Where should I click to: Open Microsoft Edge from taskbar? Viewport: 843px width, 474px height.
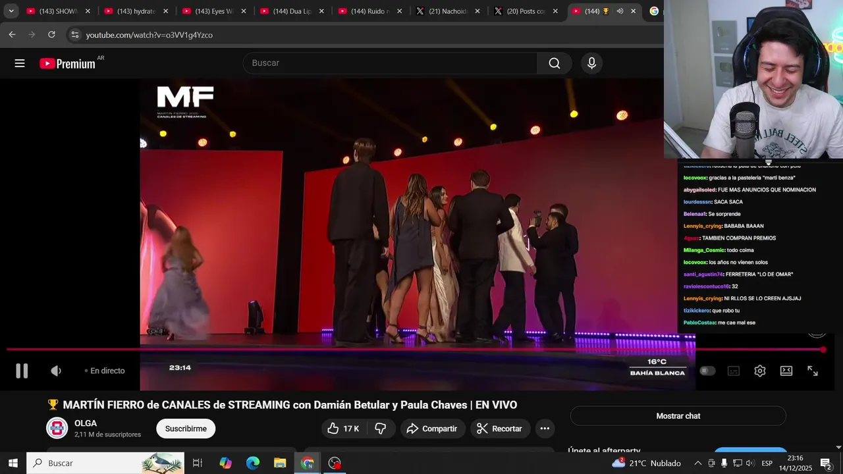[x=253, y=463]
